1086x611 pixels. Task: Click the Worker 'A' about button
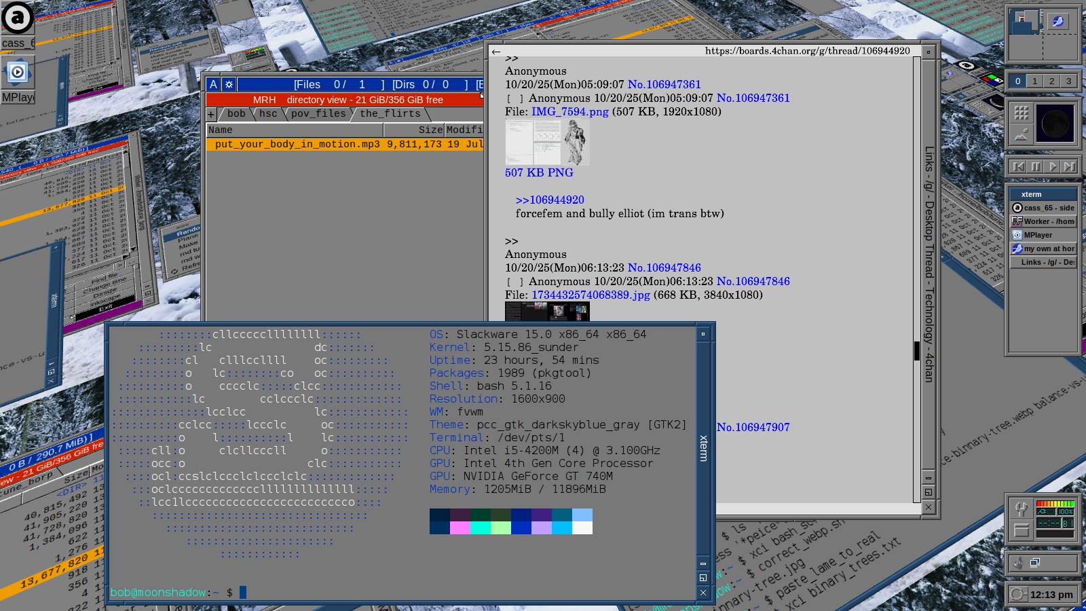[x=213, y=84]
